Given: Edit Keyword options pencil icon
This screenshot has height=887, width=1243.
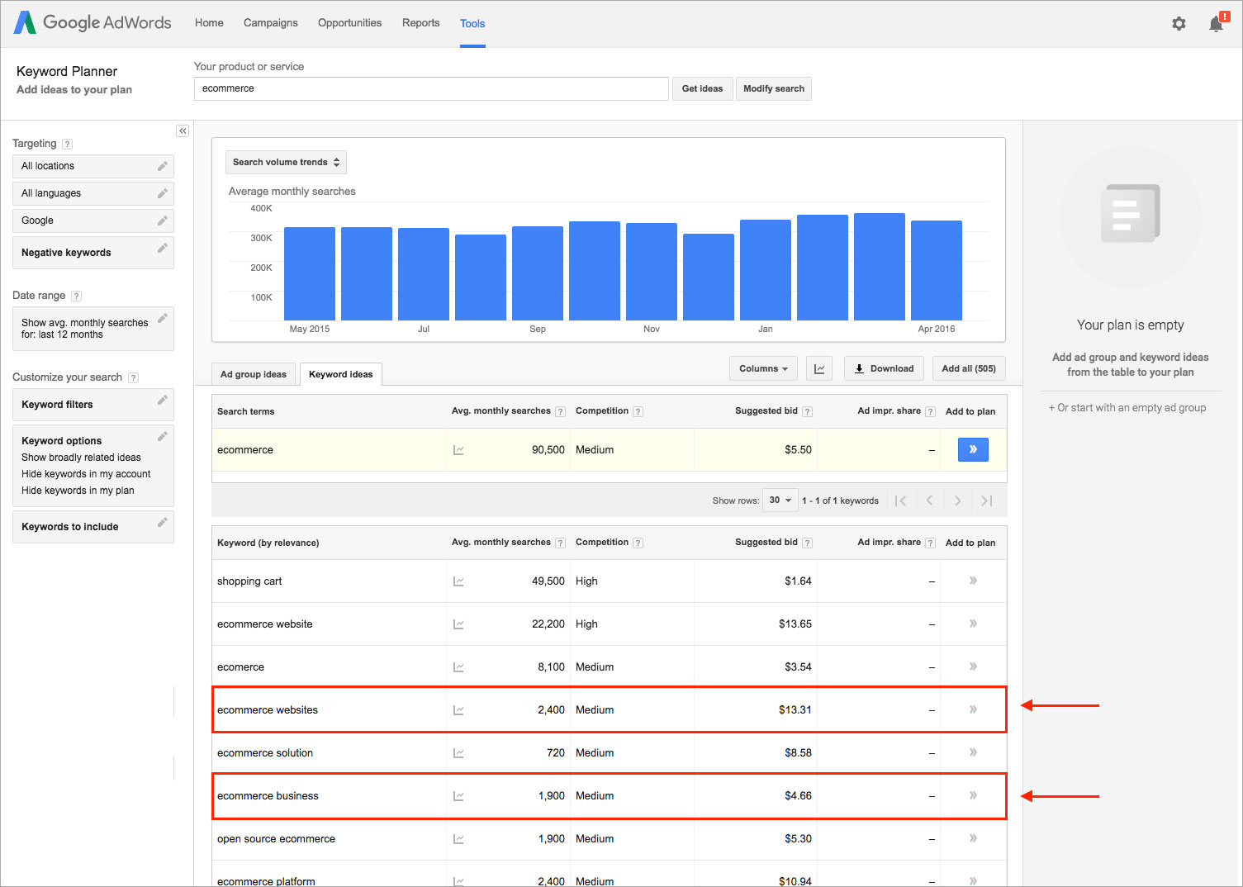Looking at the screenshot, I should click(163, 436).
